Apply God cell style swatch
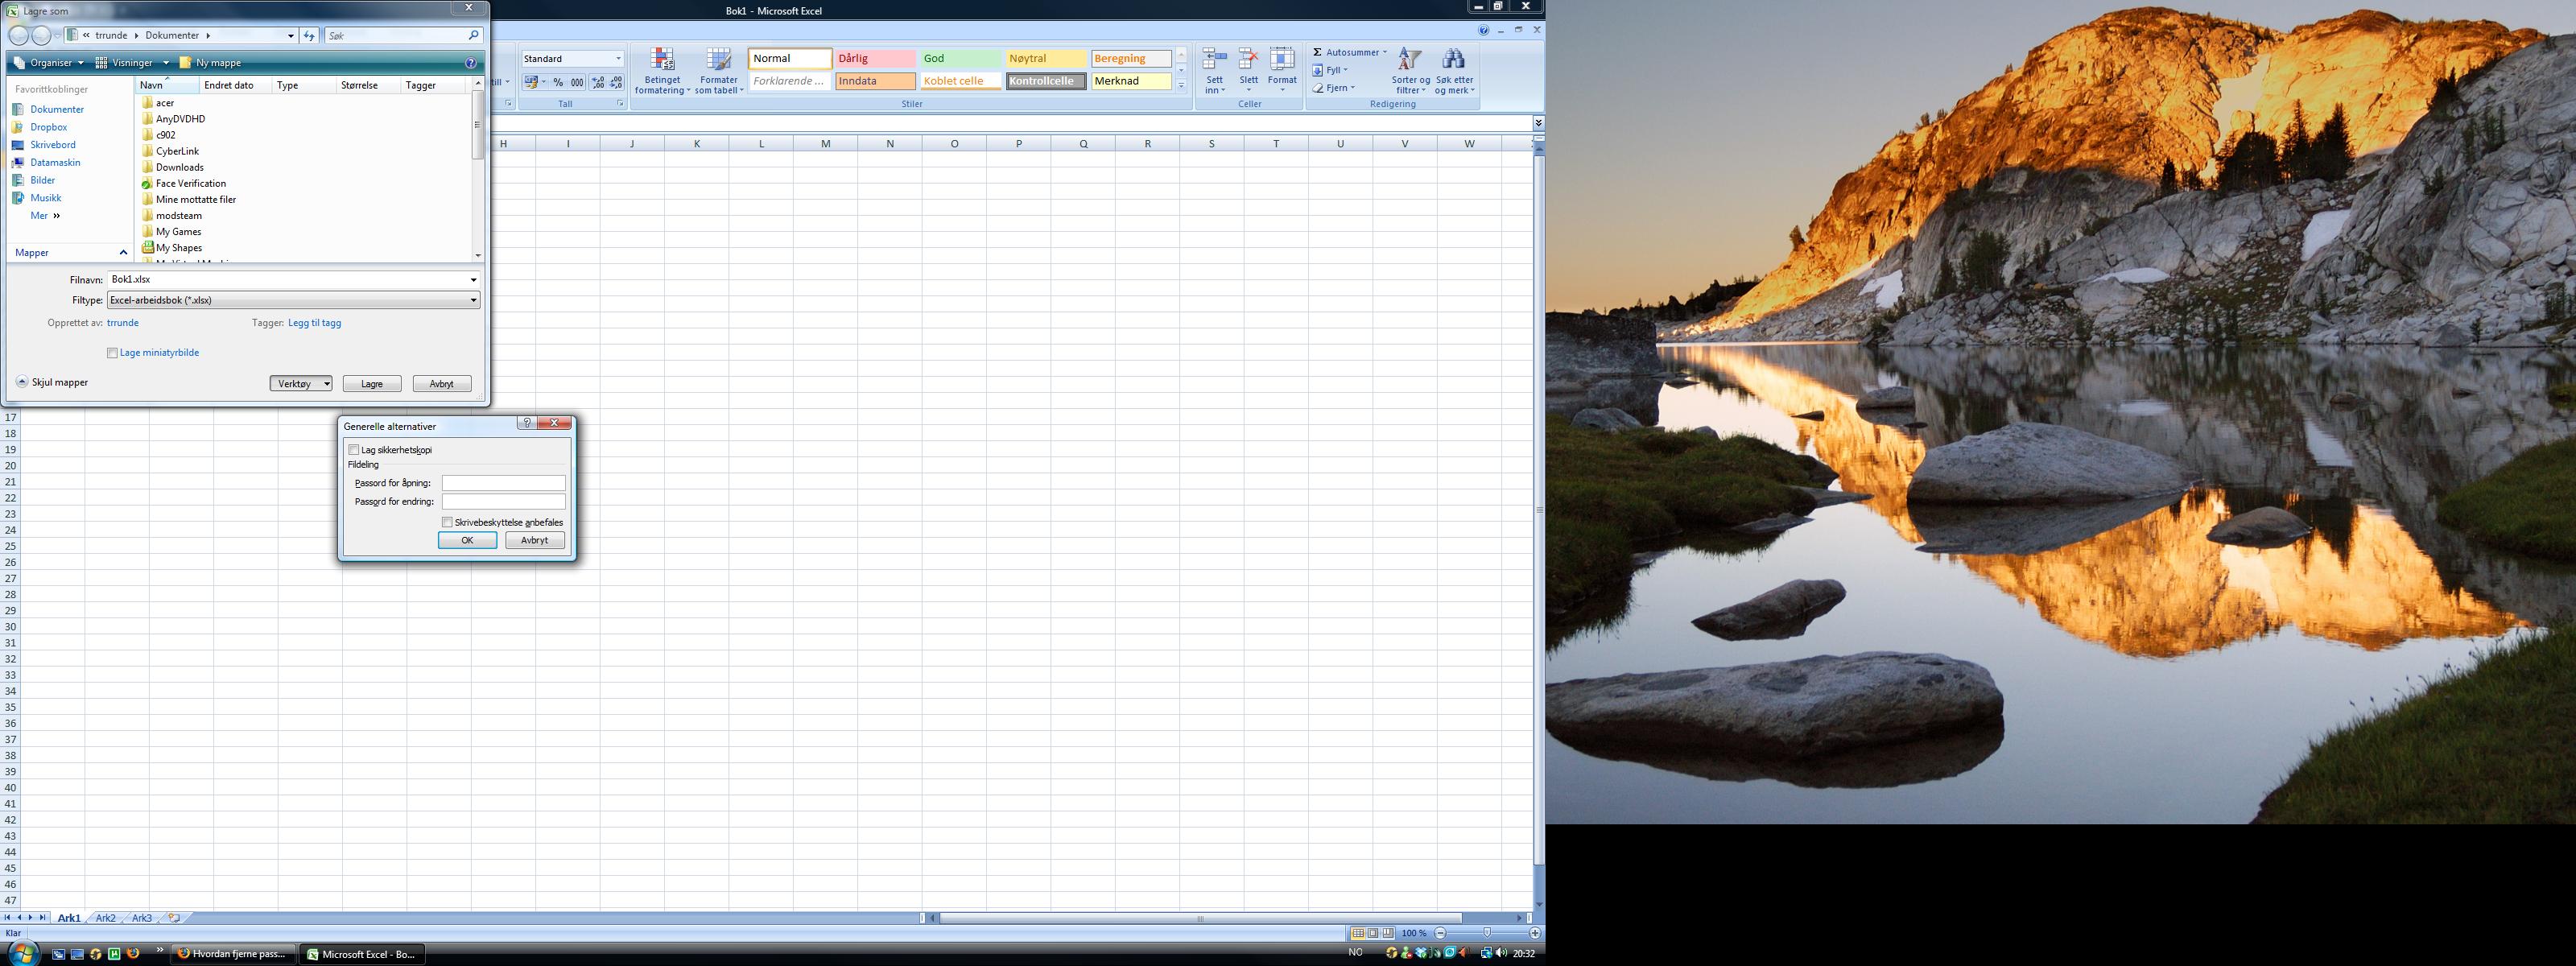This screenshot has width=2576, height=966. (x=960, y=58)
